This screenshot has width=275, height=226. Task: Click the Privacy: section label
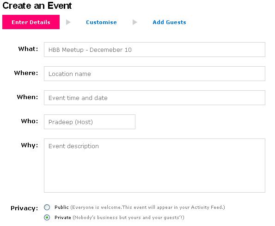coord(24,208)
